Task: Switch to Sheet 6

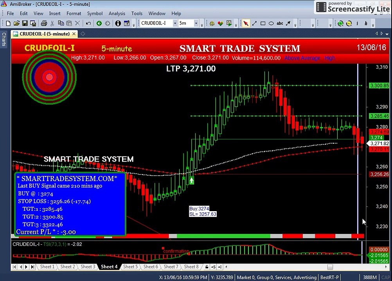Action: click(x=151, y=267)
